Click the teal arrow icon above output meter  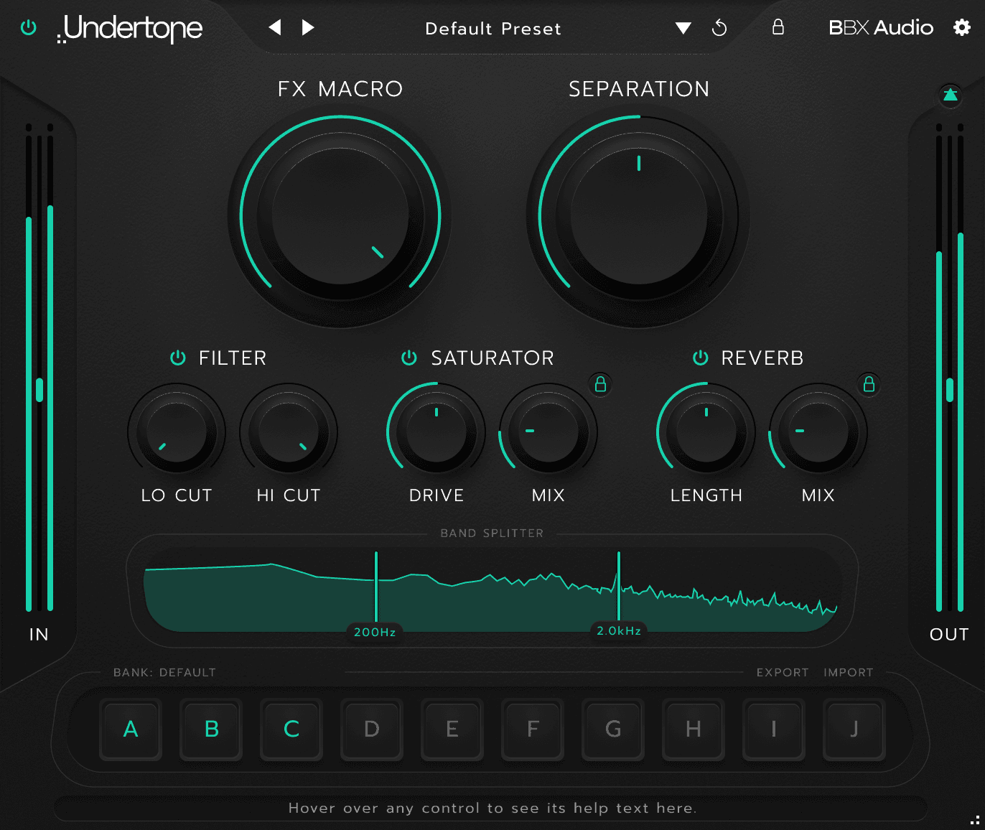point(950,95)
